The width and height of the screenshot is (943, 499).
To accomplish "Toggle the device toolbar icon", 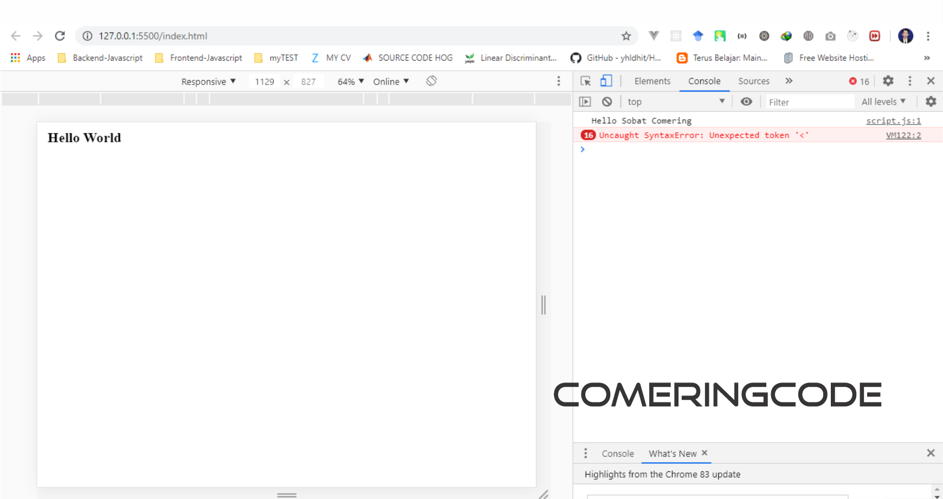I will [x=606, y=81].
